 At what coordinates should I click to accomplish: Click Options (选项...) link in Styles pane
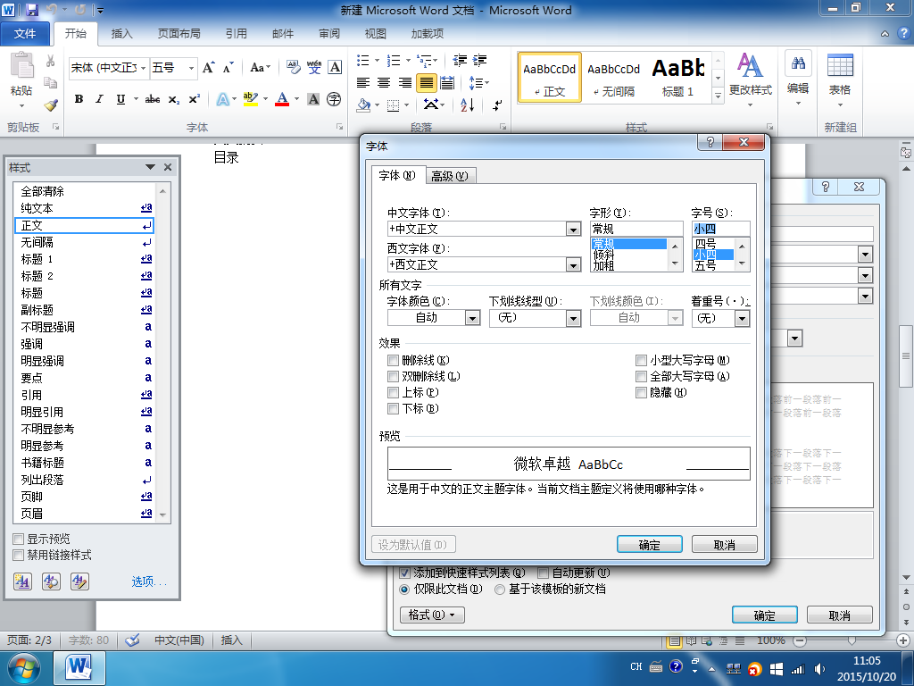pyautogui.click(x=149, y=581)
